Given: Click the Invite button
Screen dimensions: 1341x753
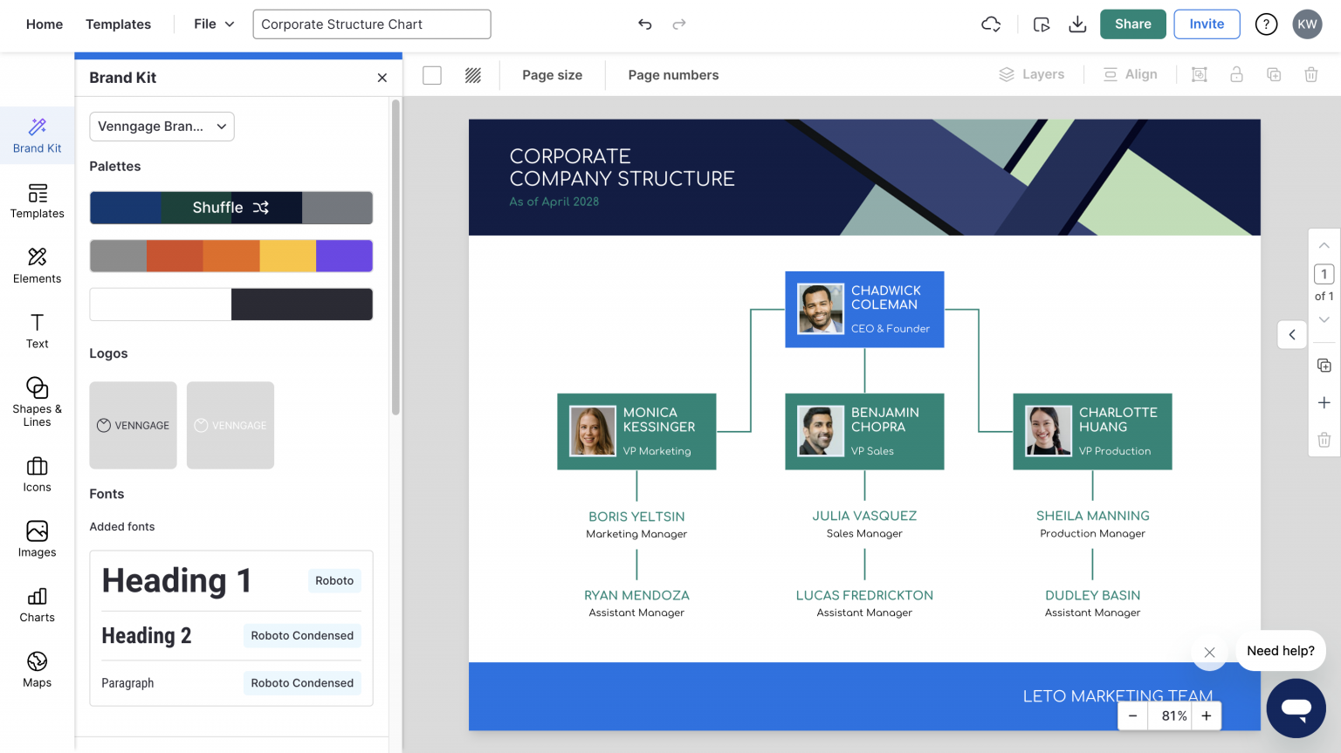Looking at the screenshot, I should click(1207, 24).
